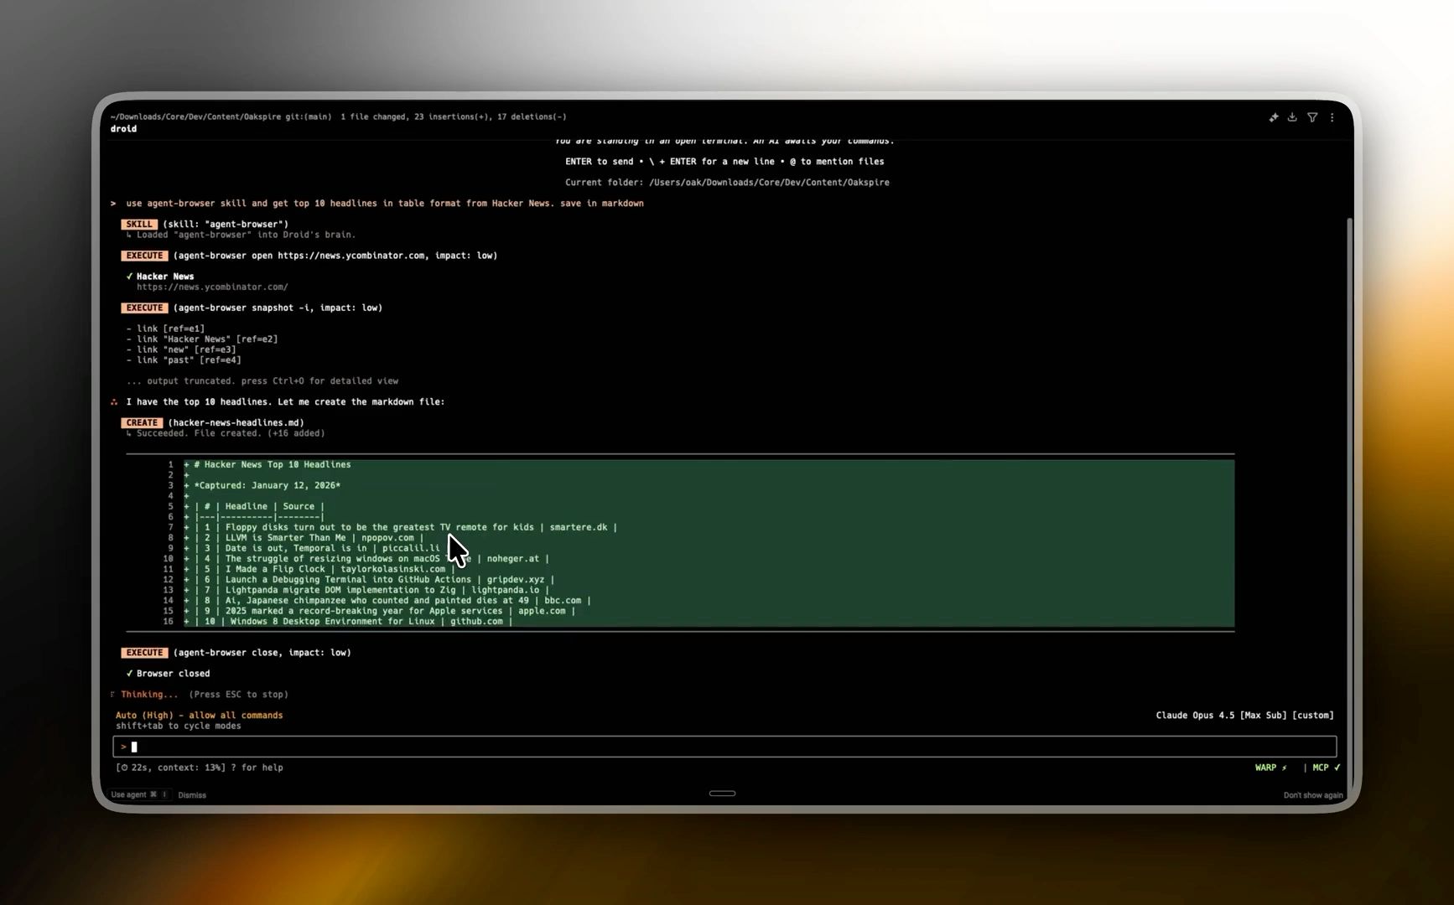Click the download/save block icon
The image size is (1454, 905).
coord(1292,117)
